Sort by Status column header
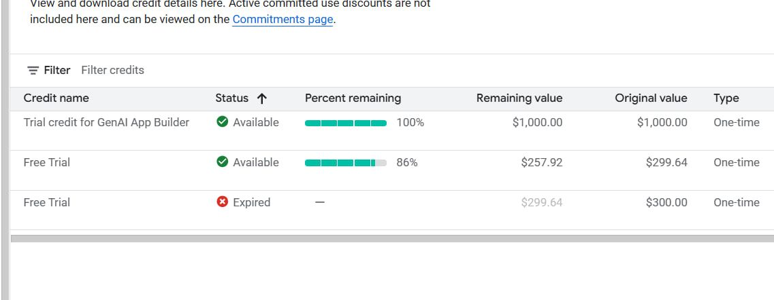This screenshot has height=300, width=774. click(232, 98)
